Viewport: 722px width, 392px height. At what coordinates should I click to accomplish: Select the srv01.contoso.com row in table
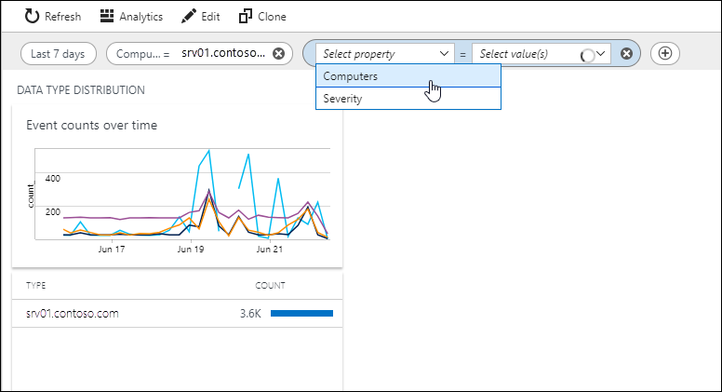(178, 314)
